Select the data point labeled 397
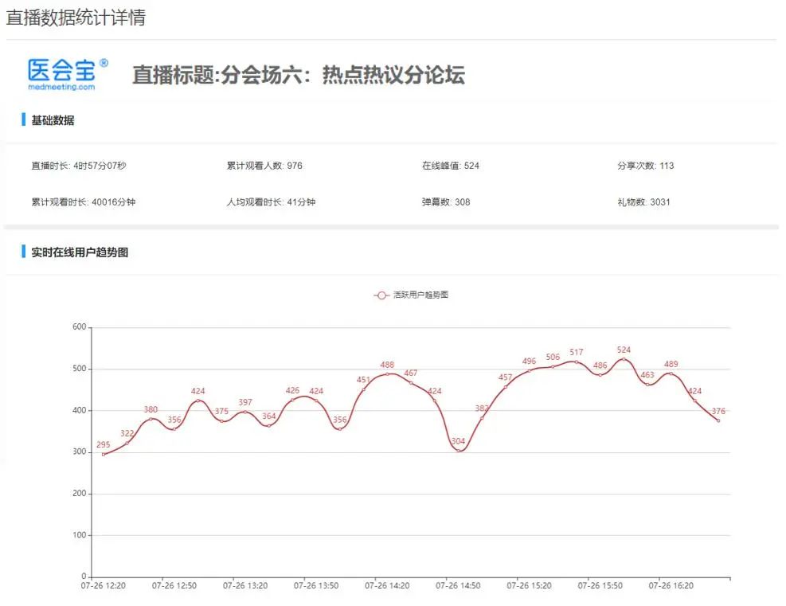This screenshot has width=786, height=606. pos(245,412)
